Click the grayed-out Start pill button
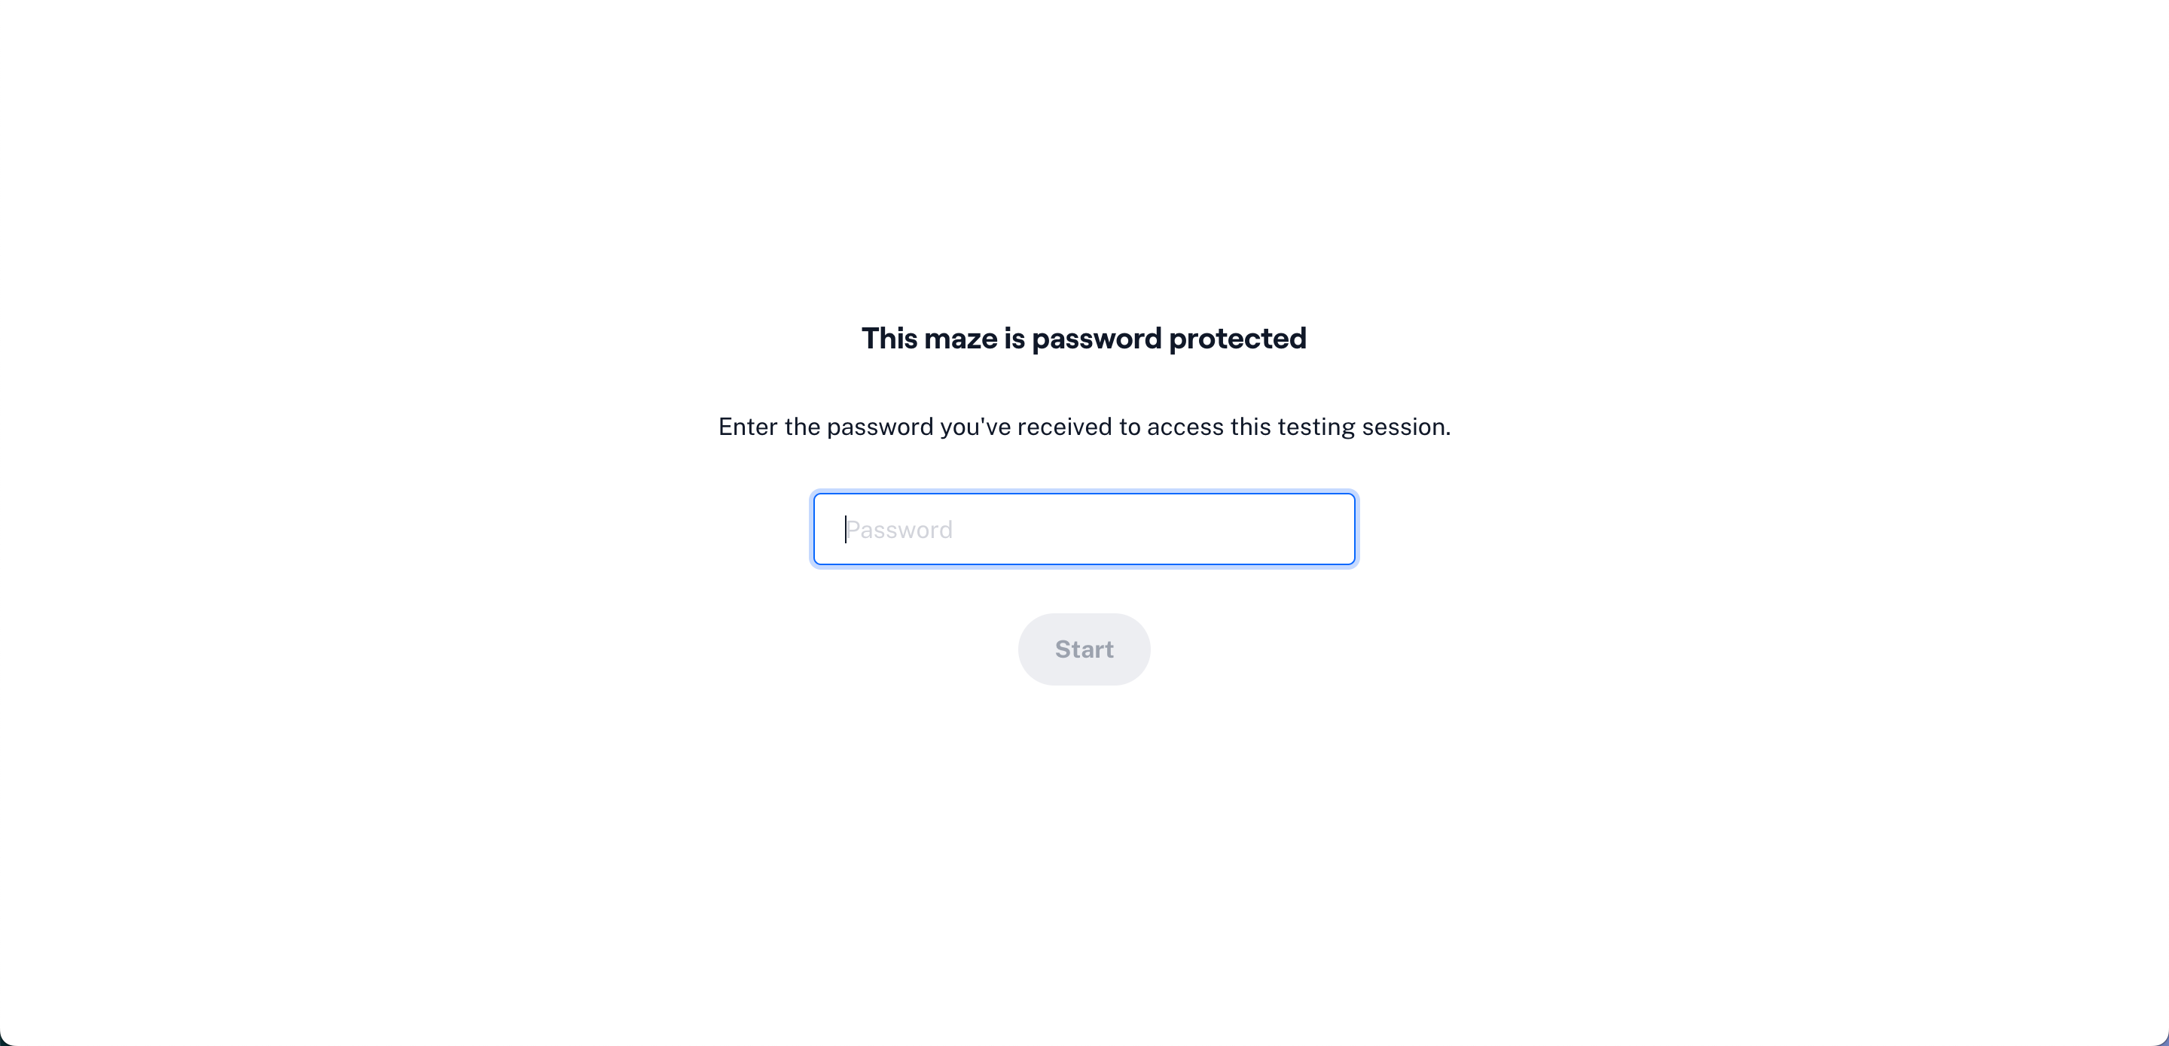The image size is (2169, 1046). pyautogui.click(x=1084, y=649)
